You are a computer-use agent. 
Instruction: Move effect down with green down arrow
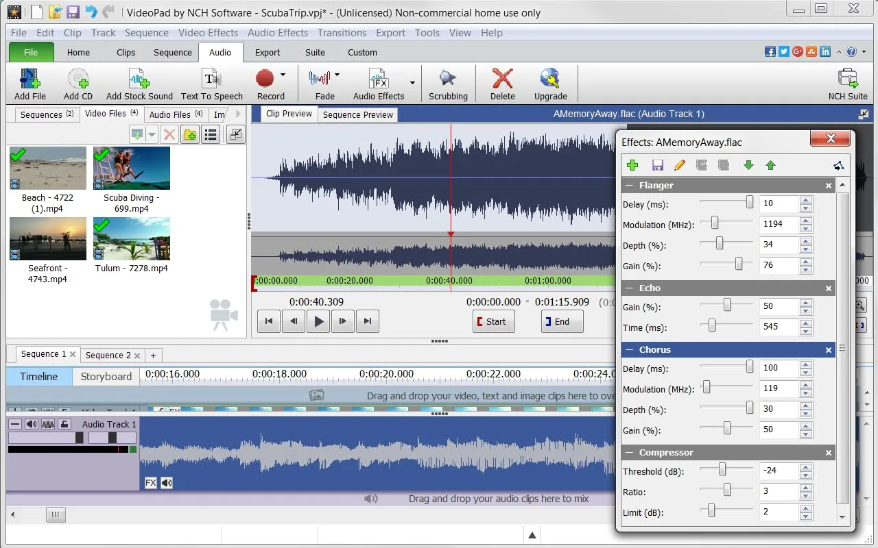pyautogui.click(x=748, y=165)
